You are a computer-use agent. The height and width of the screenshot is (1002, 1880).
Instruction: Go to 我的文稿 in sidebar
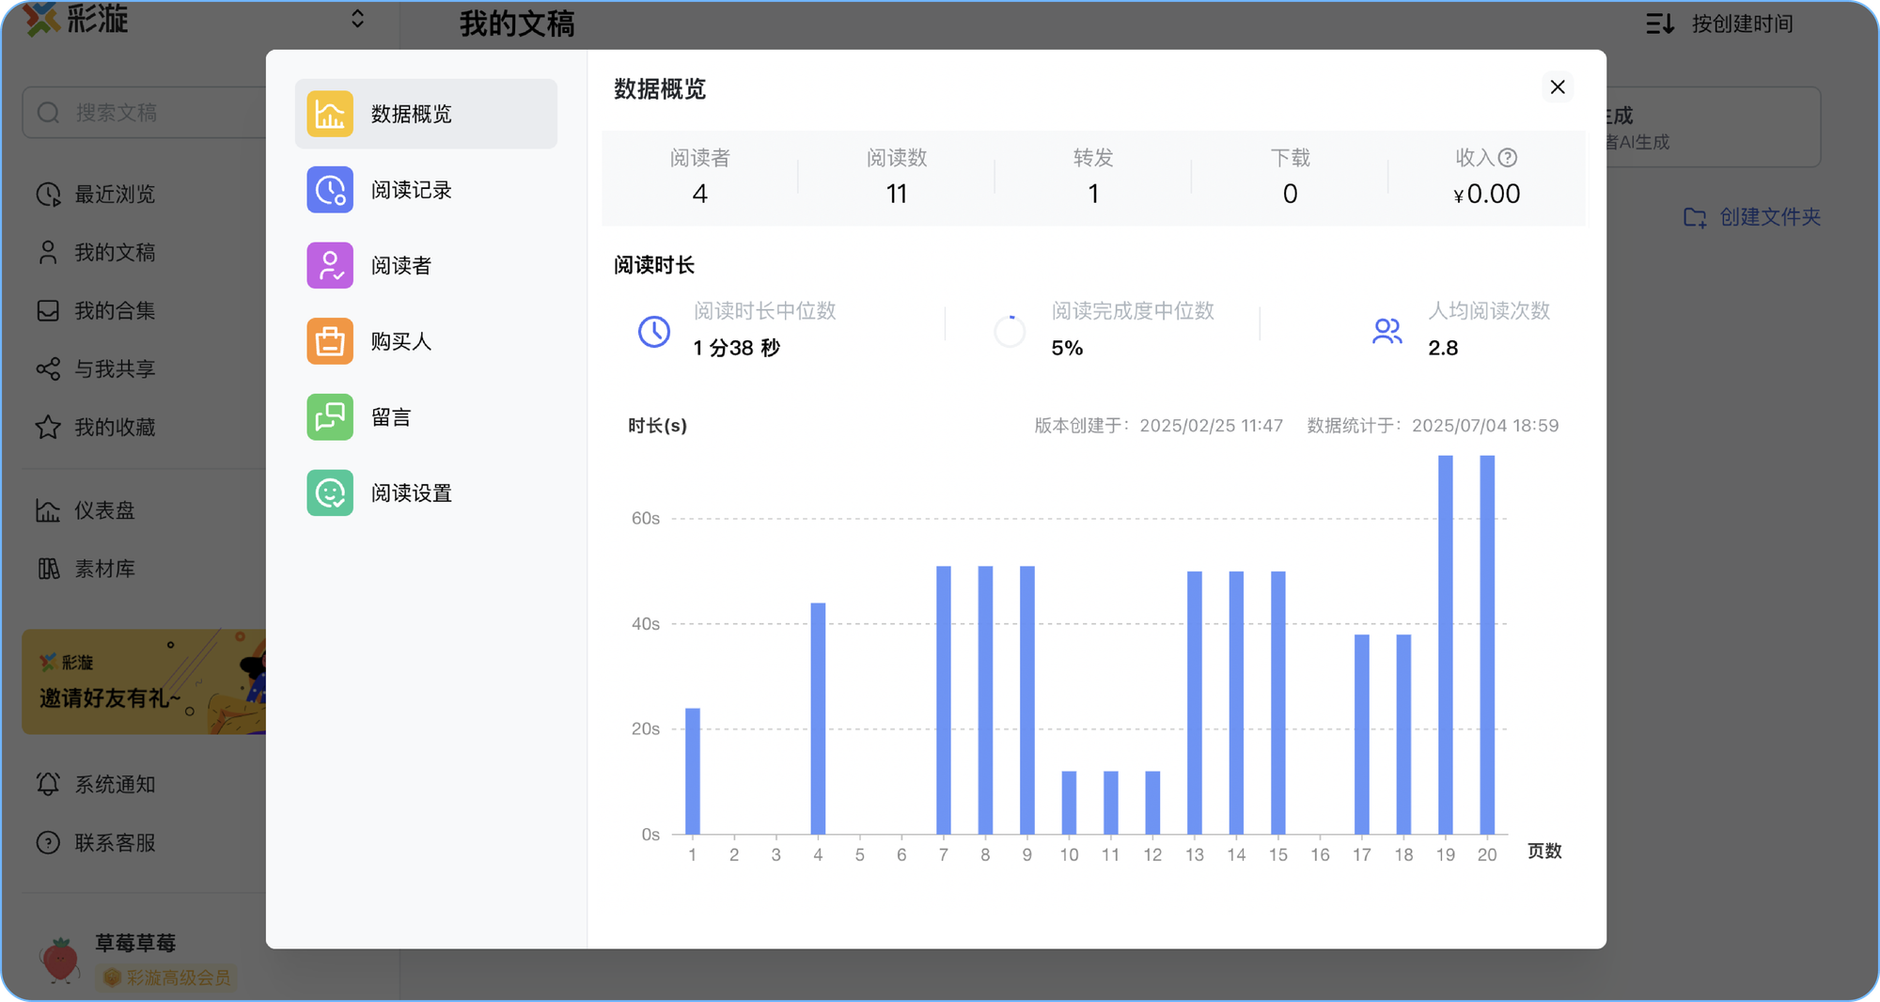tap(115, 252)
